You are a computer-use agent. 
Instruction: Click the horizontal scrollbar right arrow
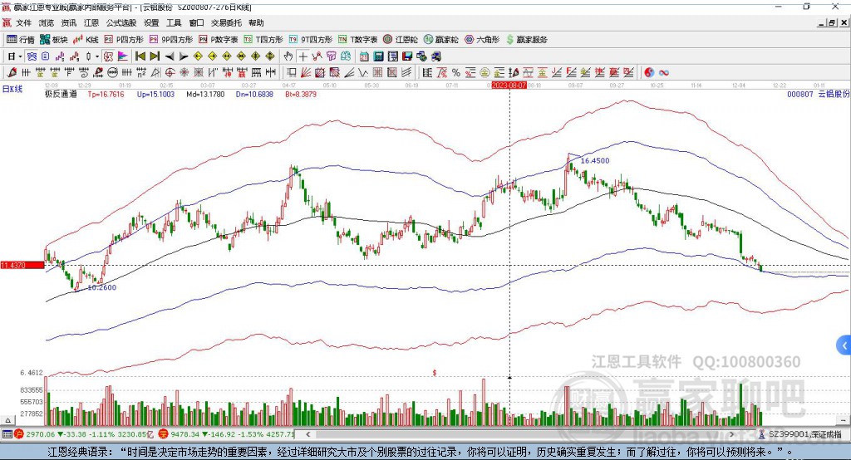point(731,434)
